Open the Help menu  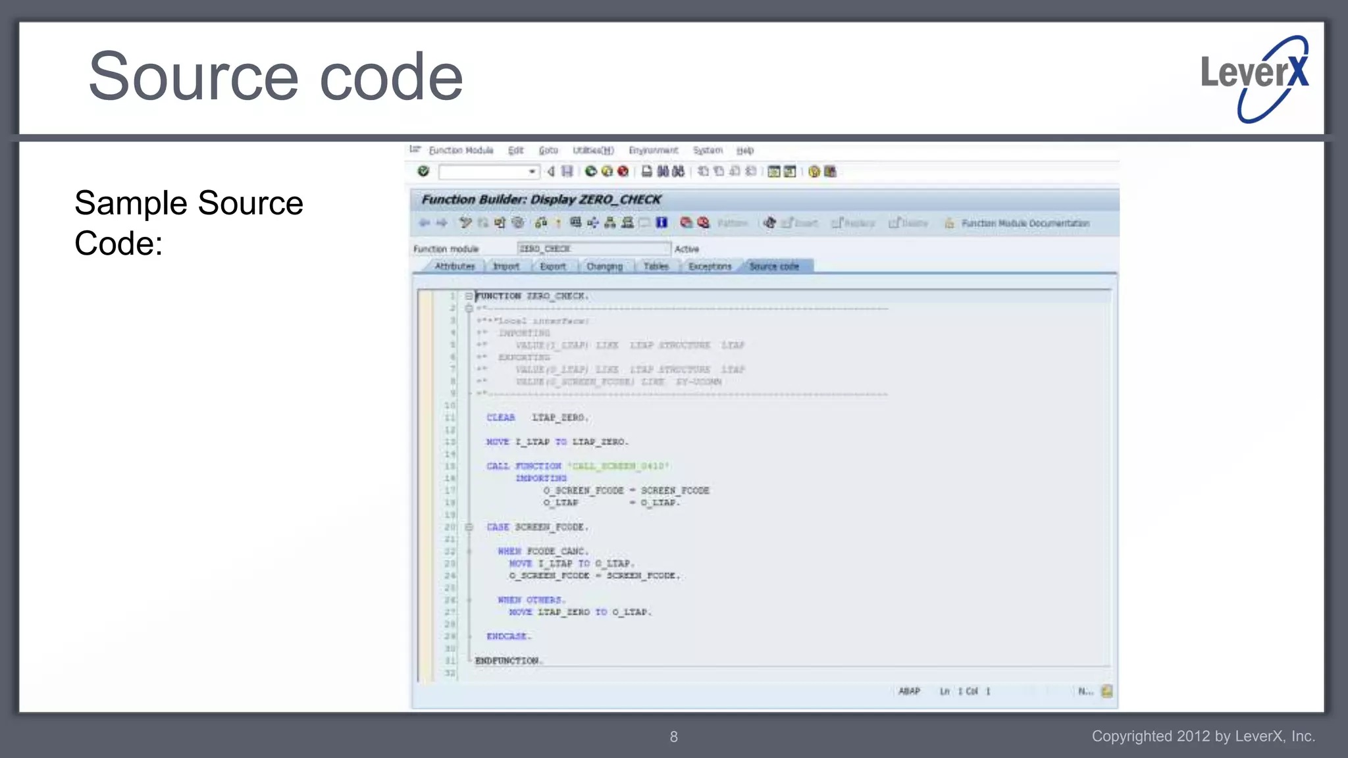tap(744, 150)
